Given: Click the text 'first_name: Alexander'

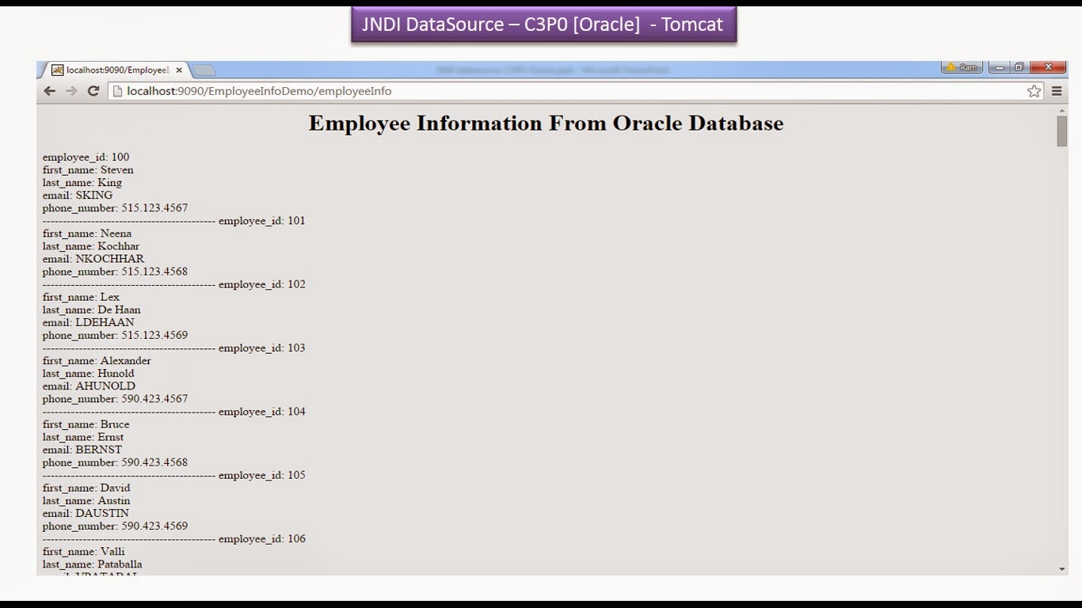Looking at the screenshot, I should coord(97,359).
